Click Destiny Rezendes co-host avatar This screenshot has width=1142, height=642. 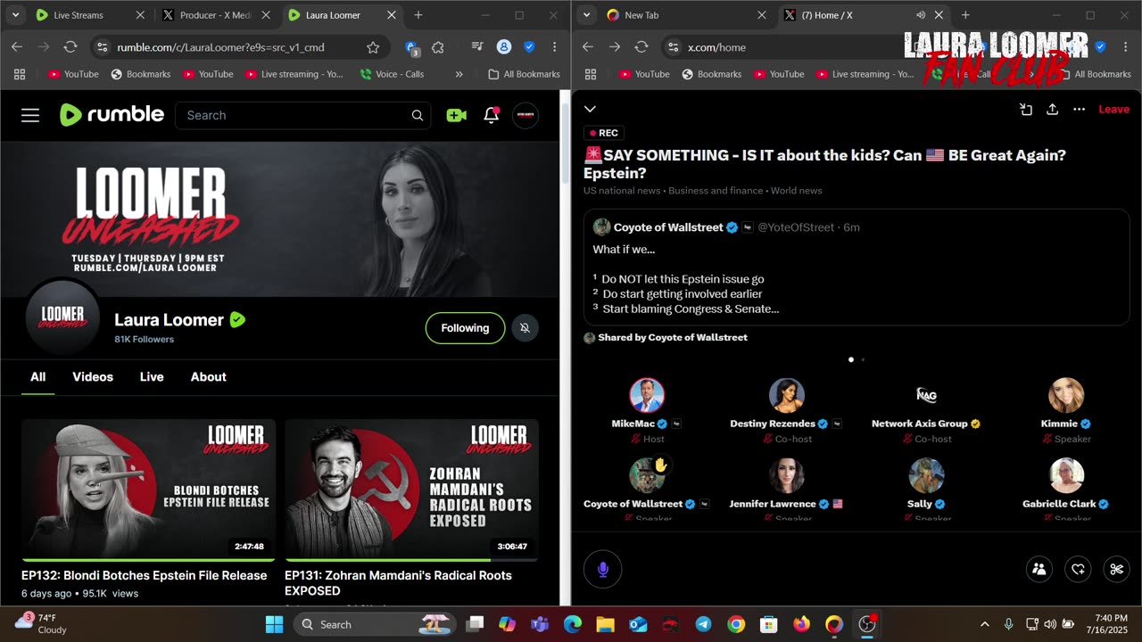(787, 395)
